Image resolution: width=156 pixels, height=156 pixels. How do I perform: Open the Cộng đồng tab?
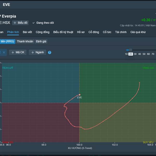[43, 32]
